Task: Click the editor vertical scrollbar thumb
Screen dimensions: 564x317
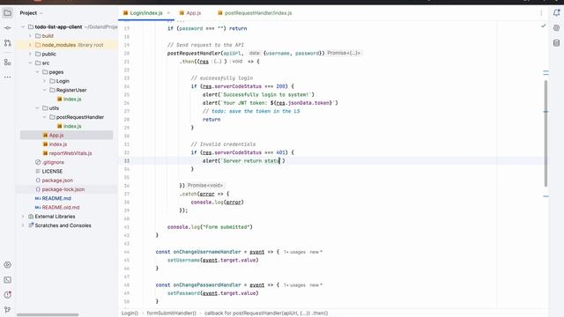Action: pyautogui.click(x=545, y=133)
